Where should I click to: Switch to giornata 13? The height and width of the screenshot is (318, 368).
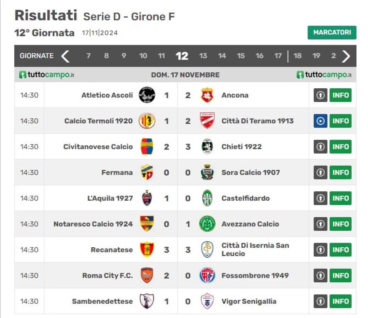click(203, 56)
